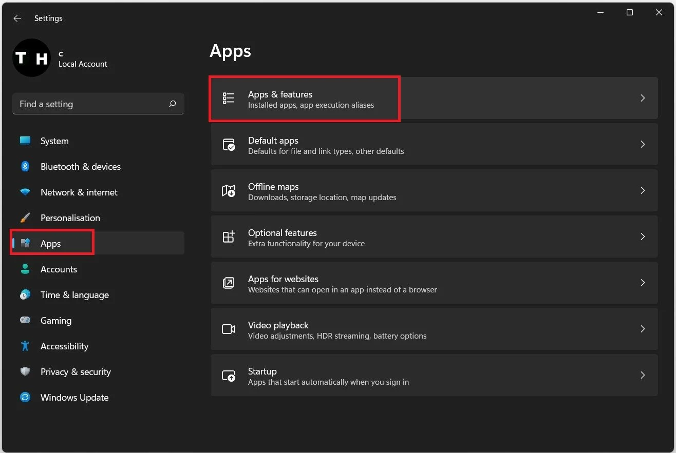Screen dimensions: 676x453
Task: Open the Apps & features title
Action: click(280, 94)
